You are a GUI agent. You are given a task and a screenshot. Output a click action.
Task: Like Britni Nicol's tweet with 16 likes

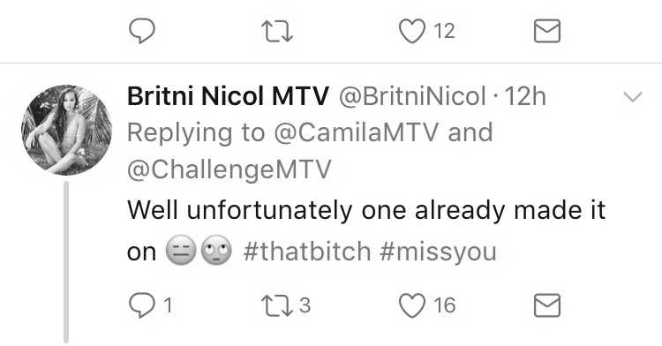412,305
